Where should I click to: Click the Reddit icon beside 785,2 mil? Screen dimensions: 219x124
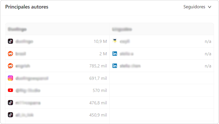point(10,66)
